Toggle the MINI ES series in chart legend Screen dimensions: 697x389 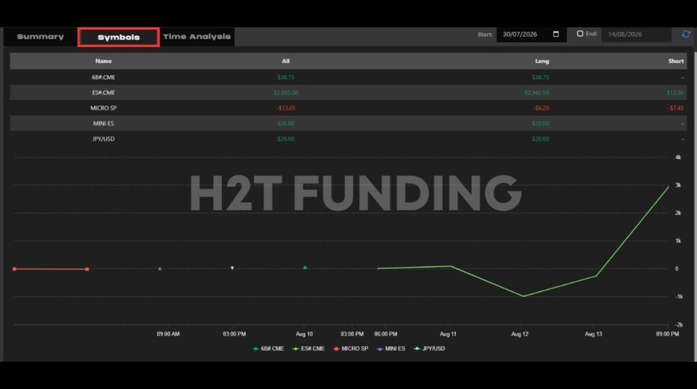391,349
